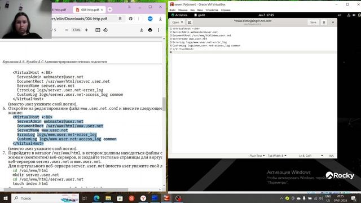
Task: Click the PDF horizontal scrollbar
Action: (x=66, y=189)
